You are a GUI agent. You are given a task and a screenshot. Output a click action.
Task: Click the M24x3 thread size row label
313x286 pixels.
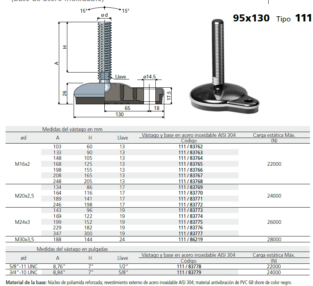coord(22,222)
